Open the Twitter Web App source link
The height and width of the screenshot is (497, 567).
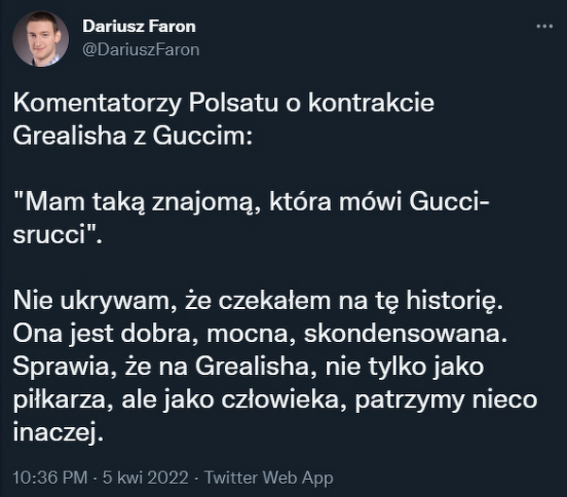tap(268, 477)
